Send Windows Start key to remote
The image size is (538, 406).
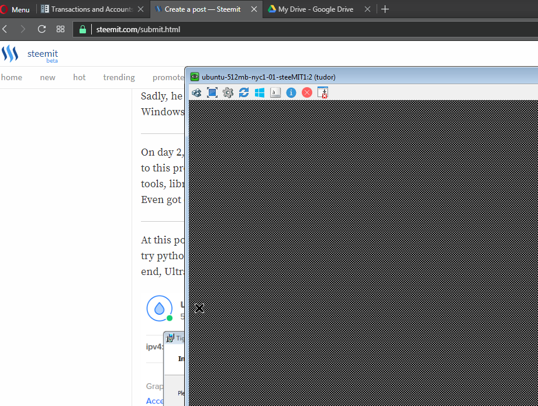[260, 92]
